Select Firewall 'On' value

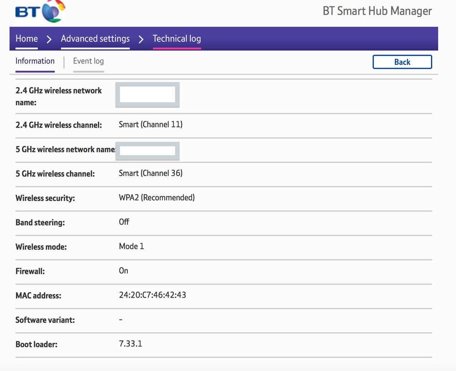coord(123,271)
